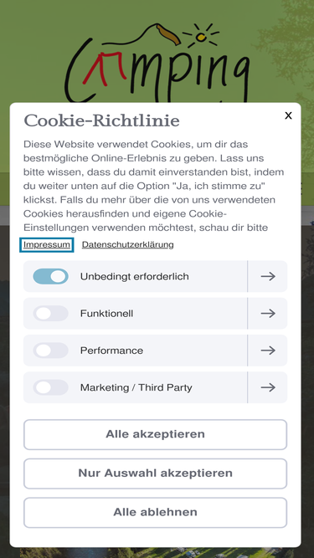Viewport: 314px width, 558px height.
Task: Reject all cookies with Alle ablehnen
Action: click(155, 513)
